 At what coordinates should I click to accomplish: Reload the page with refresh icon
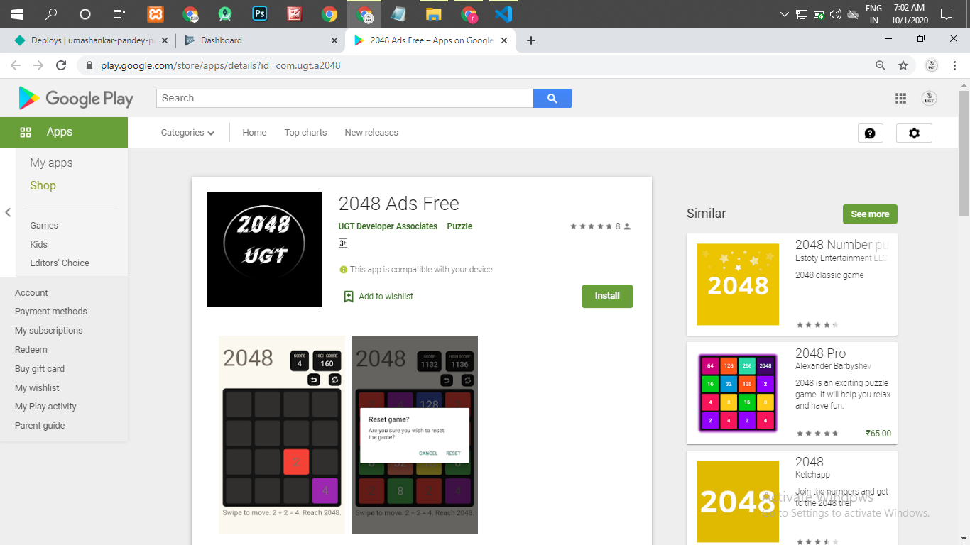(x=61, y=65)
